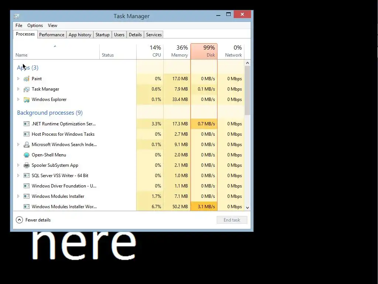Click the Windows Driver Foundation icon
Image resolution: width=378 pixels, height=284 pixels.
[x=27, y=186]
